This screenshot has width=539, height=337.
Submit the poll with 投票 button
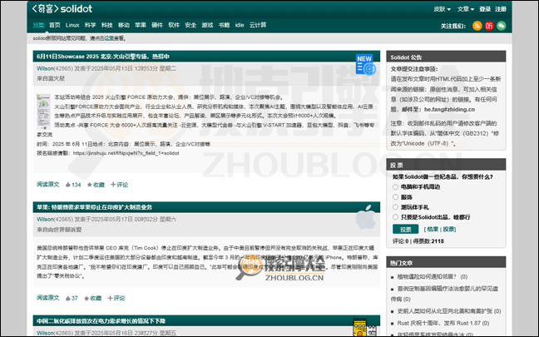tap(405, 229)
